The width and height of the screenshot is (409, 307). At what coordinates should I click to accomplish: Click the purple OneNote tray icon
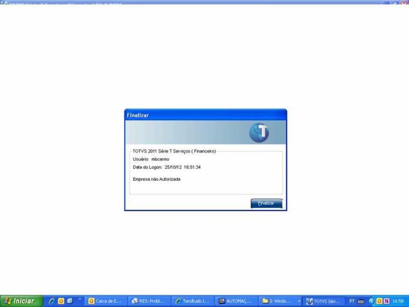click(387, 301)
